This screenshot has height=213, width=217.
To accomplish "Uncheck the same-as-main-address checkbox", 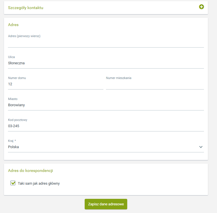I will pos(13,183).
